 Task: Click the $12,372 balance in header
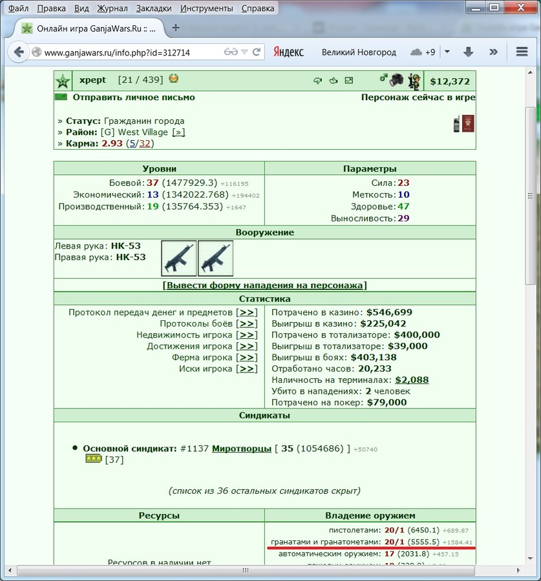pos(450,81)
